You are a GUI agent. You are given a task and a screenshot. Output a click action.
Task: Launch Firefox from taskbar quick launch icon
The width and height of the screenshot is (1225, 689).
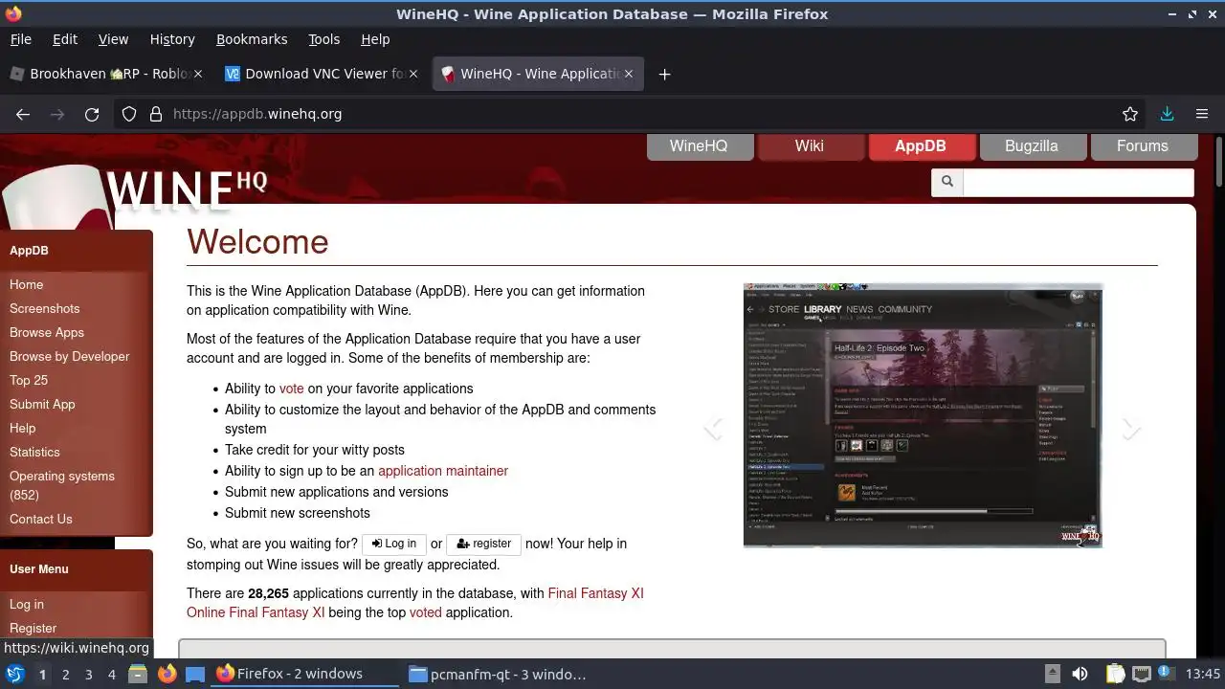[167, 674]
